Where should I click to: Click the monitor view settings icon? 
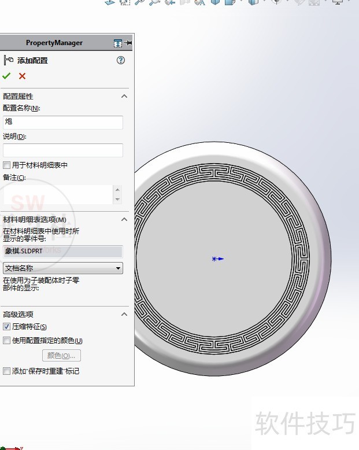(338, 2)
